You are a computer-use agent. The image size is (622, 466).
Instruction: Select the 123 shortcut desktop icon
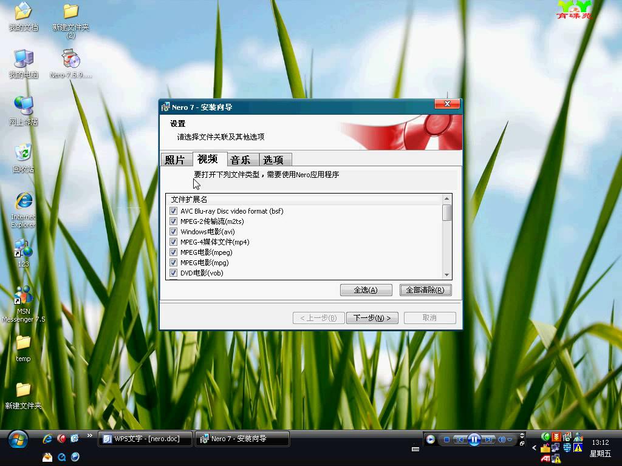(x=24, y=254)
